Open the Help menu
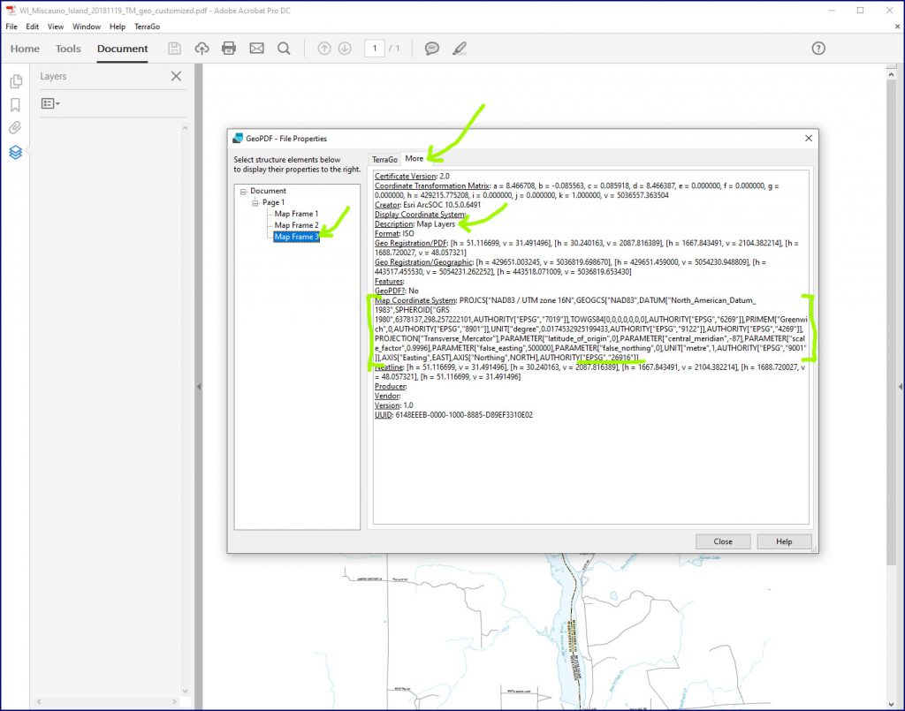905x711 pixels. point(118,26)
